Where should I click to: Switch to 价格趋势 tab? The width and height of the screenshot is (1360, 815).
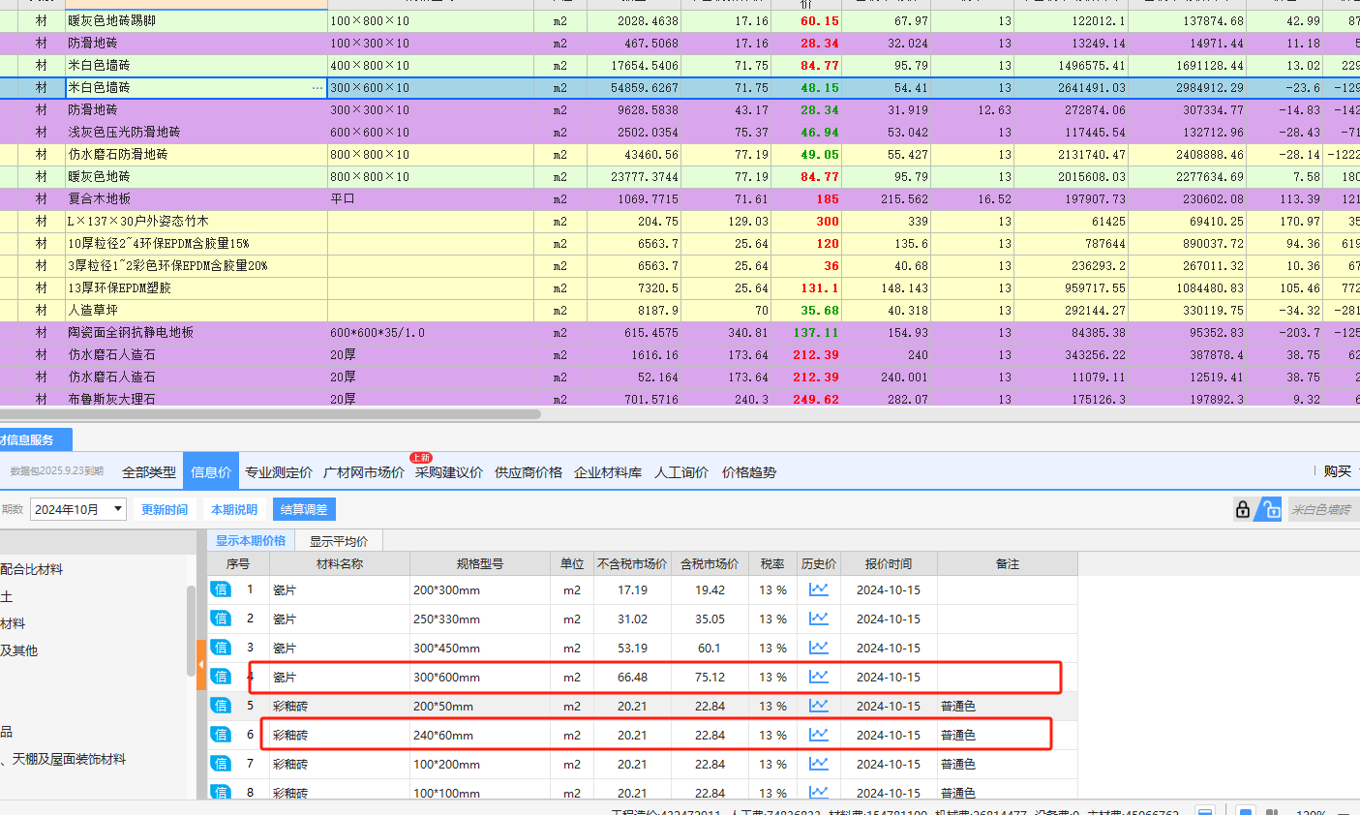tap(749, 472)
